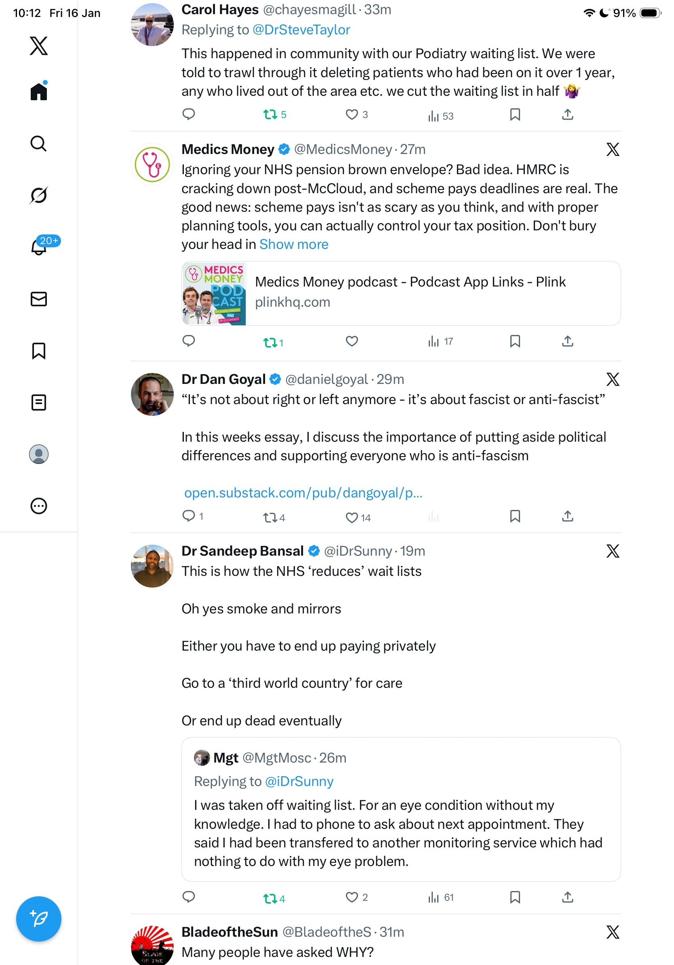674x965 pixels.
Task: Open the Home feed icon
Action: [x=39, y=91]
